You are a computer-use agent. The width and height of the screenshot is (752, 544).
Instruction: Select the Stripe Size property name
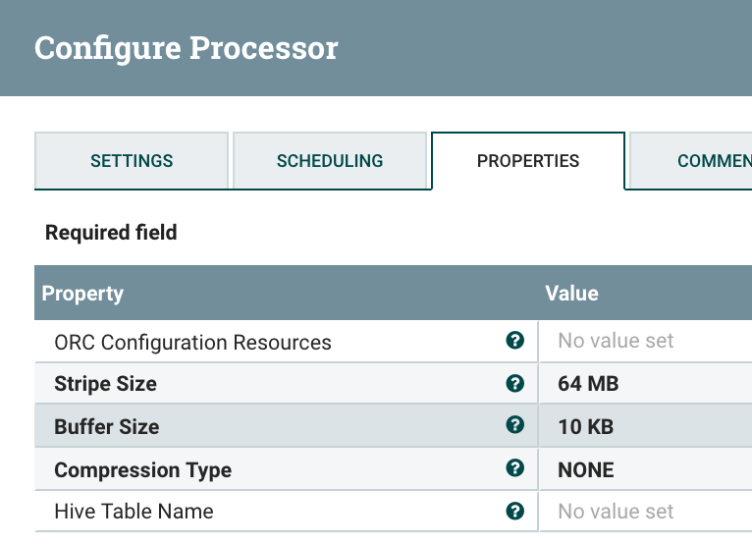pyautogui.click(x=106, y=384)
